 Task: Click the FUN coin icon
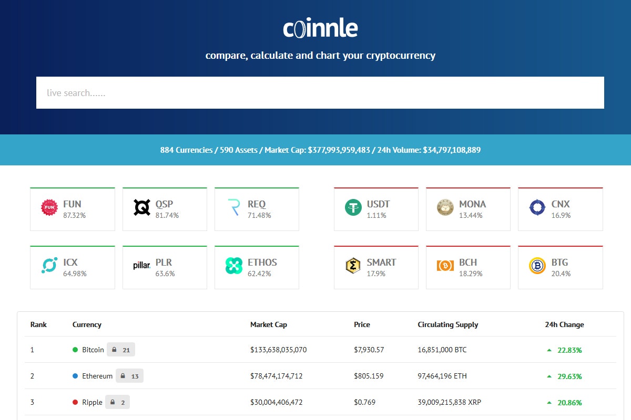click(49, 207)
